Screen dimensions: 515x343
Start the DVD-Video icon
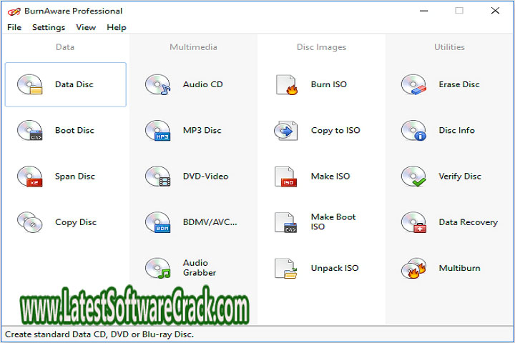click(x=157, y=177)
